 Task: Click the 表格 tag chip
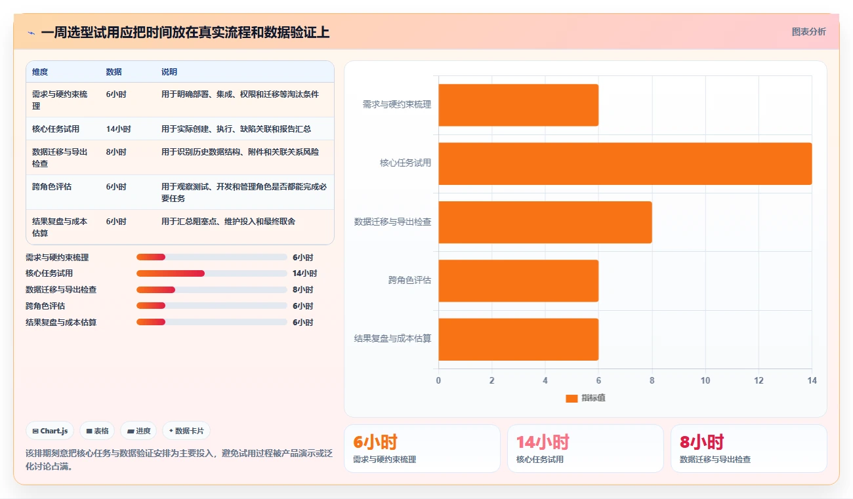(x=97, y=431)
